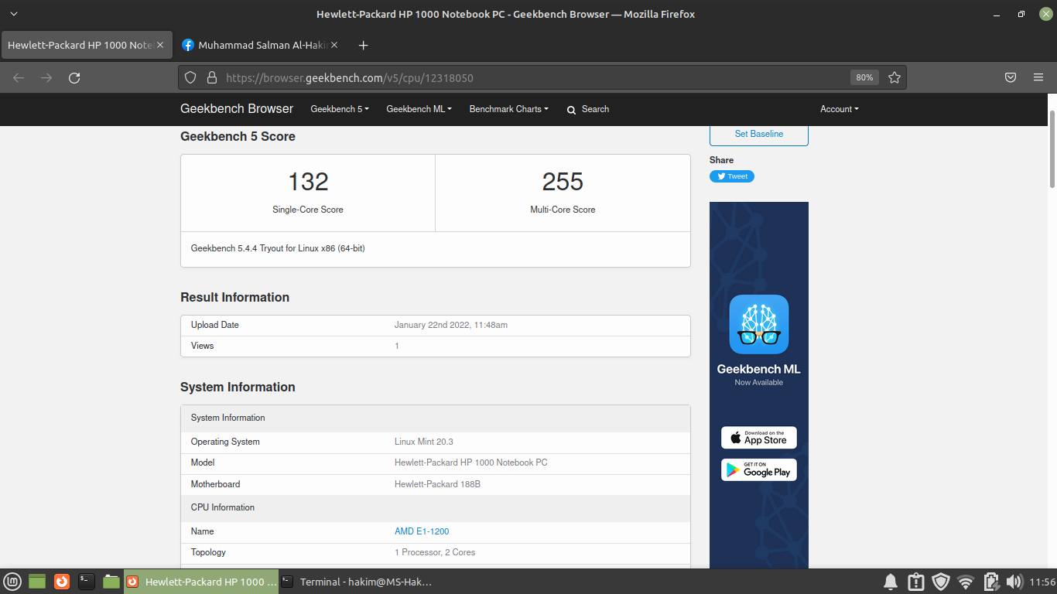
Task: Click the 'Result Information' heading
Action: (x=234, y=297)
